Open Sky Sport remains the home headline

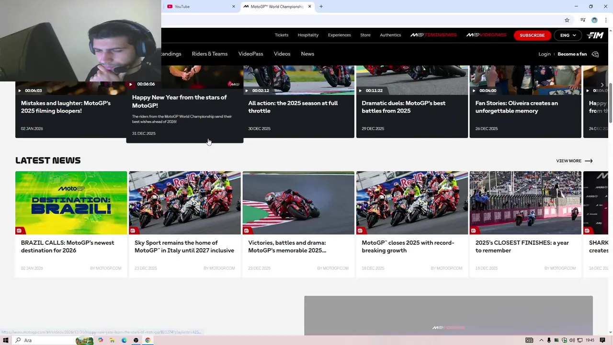coord(184,247)
